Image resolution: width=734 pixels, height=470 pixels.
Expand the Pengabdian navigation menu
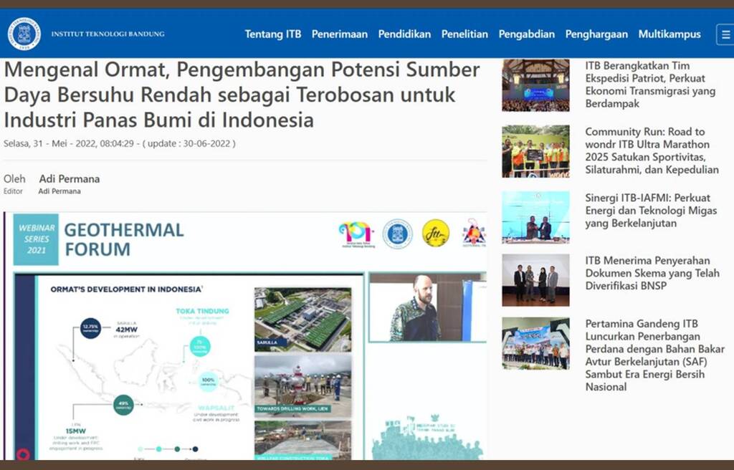[x=526, y=34]
